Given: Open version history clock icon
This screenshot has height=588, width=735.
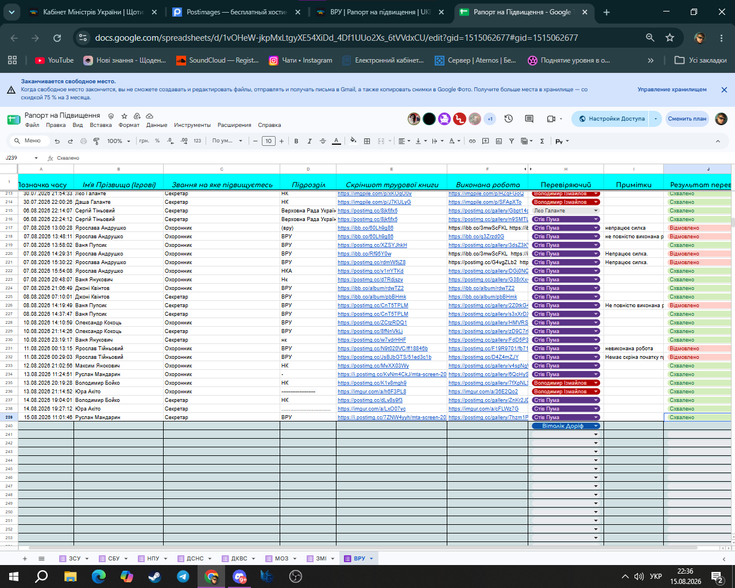Looking at the screenshot, I should [x=508, y=119].
